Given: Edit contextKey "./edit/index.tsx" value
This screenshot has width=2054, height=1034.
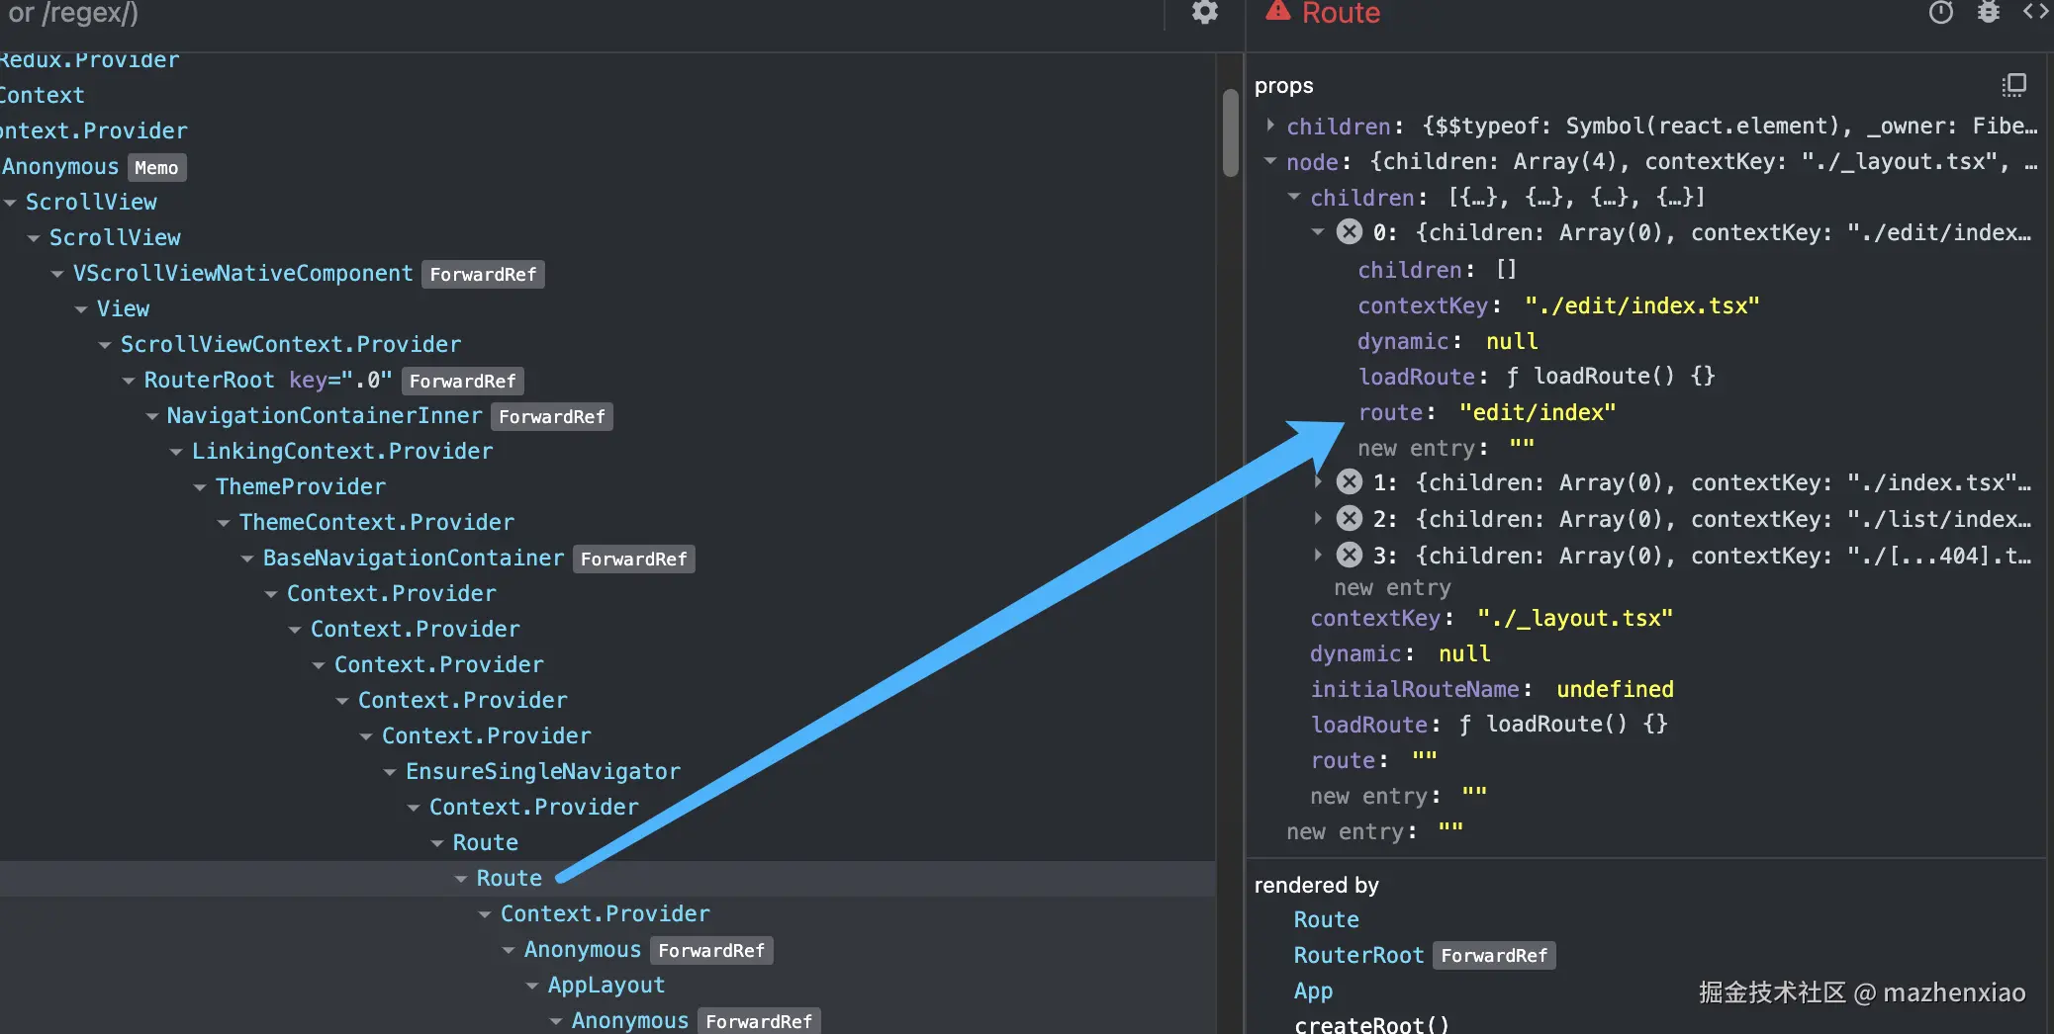Looking at the screenshot, I should pos(1641,305).
